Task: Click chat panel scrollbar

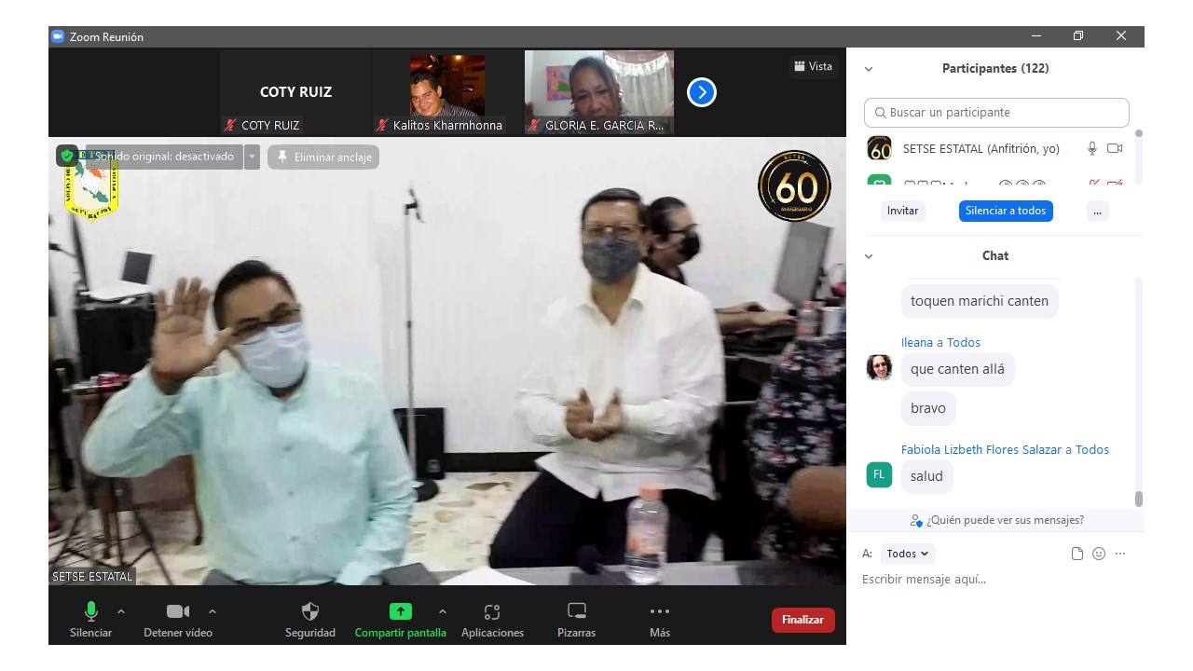Action: 1138,499
